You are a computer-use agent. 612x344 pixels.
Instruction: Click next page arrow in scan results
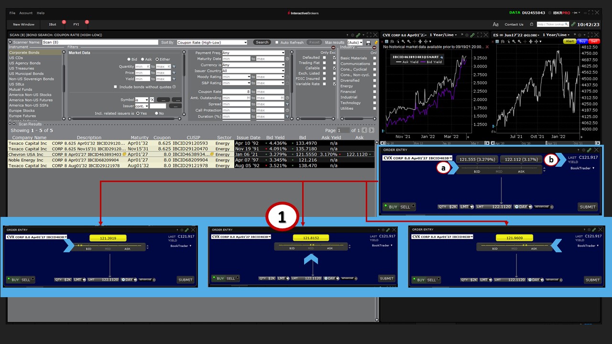tap(372, 130)
